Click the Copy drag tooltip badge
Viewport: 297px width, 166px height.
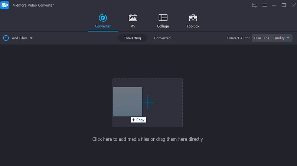(x=138, y=120)
